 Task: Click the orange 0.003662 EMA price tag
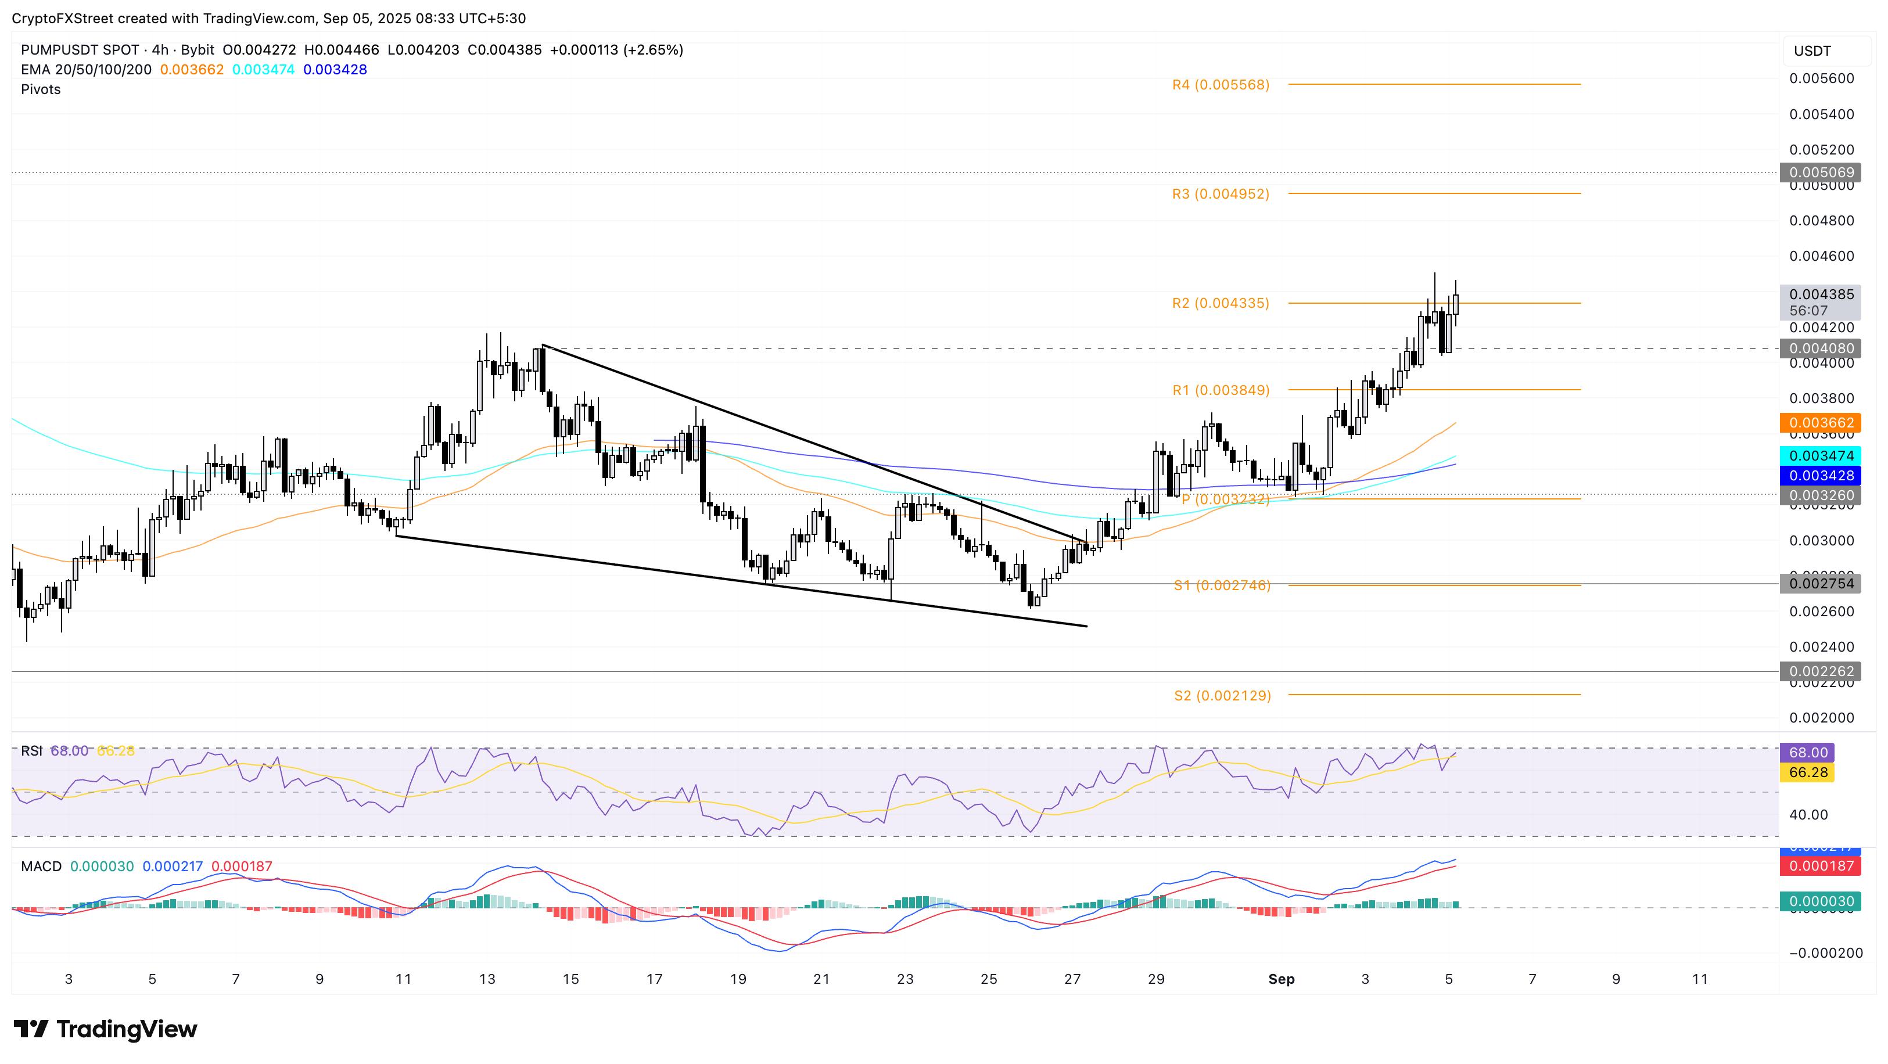[1821, 423]
